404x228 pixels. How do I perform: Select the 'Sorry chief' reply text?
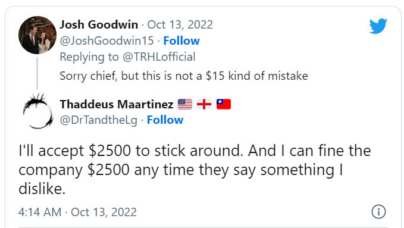tap(184, 76)
